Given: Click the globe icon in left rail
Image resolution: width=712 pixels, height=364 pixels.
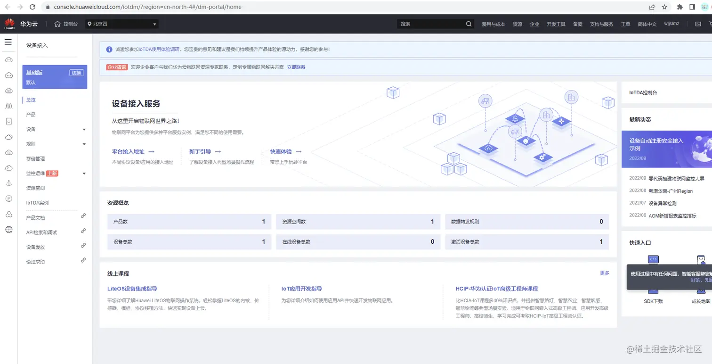Looking at the screenshot, I should tap(8, 230).
